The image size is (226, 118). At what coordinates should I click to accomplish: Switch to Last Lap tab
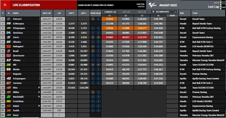pyautogui.click(x=126, y=12)
